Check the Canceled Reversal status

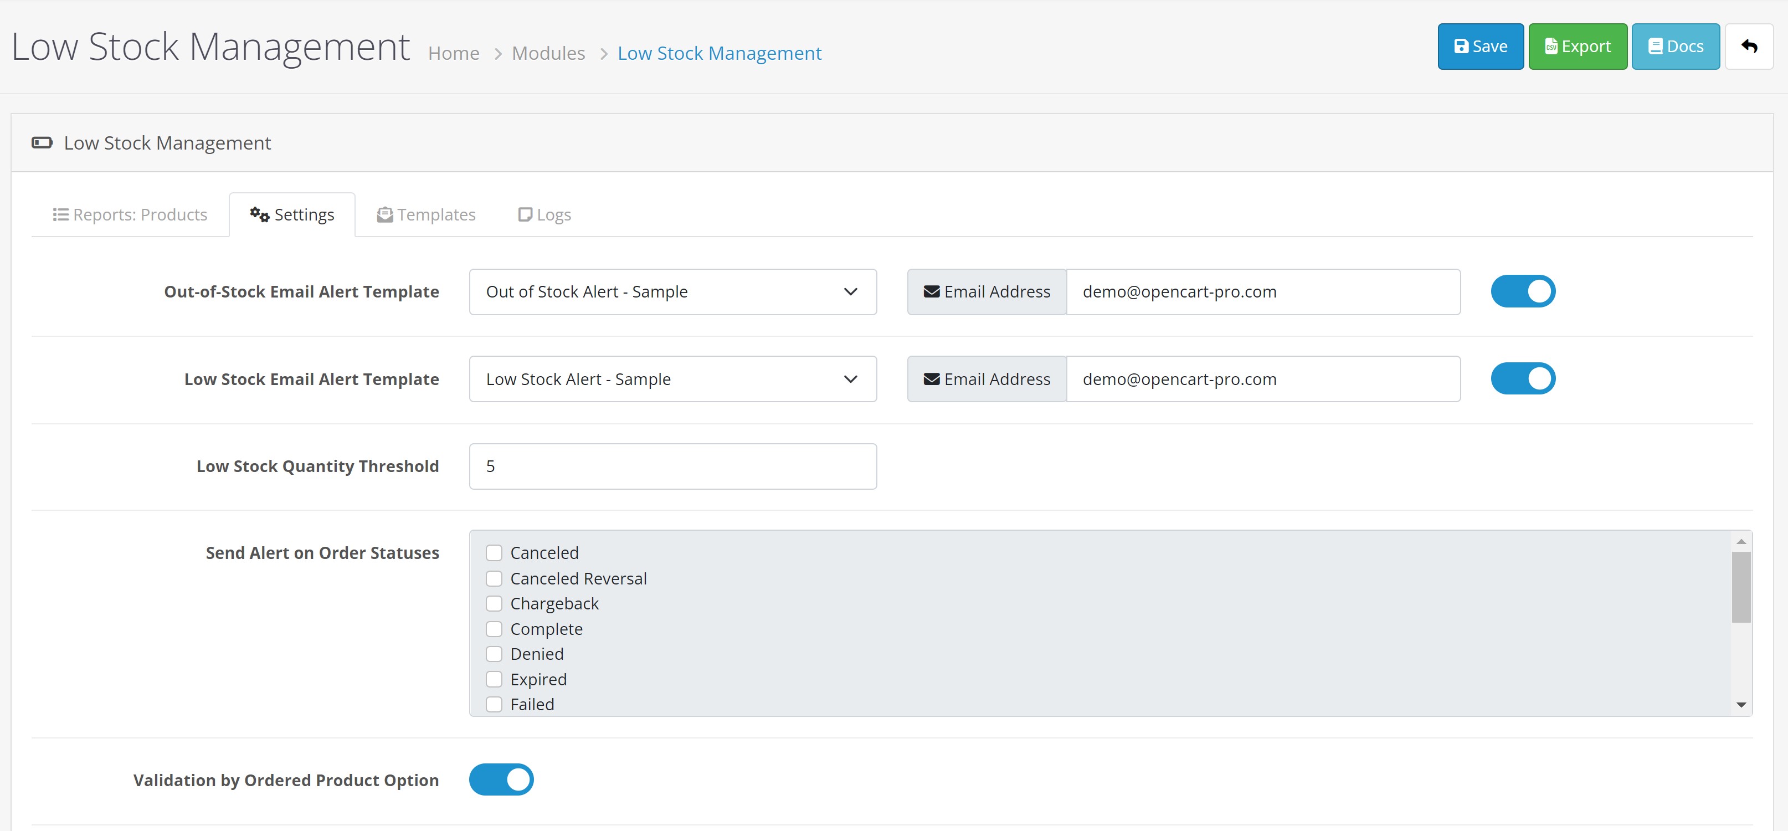(494, 578)
